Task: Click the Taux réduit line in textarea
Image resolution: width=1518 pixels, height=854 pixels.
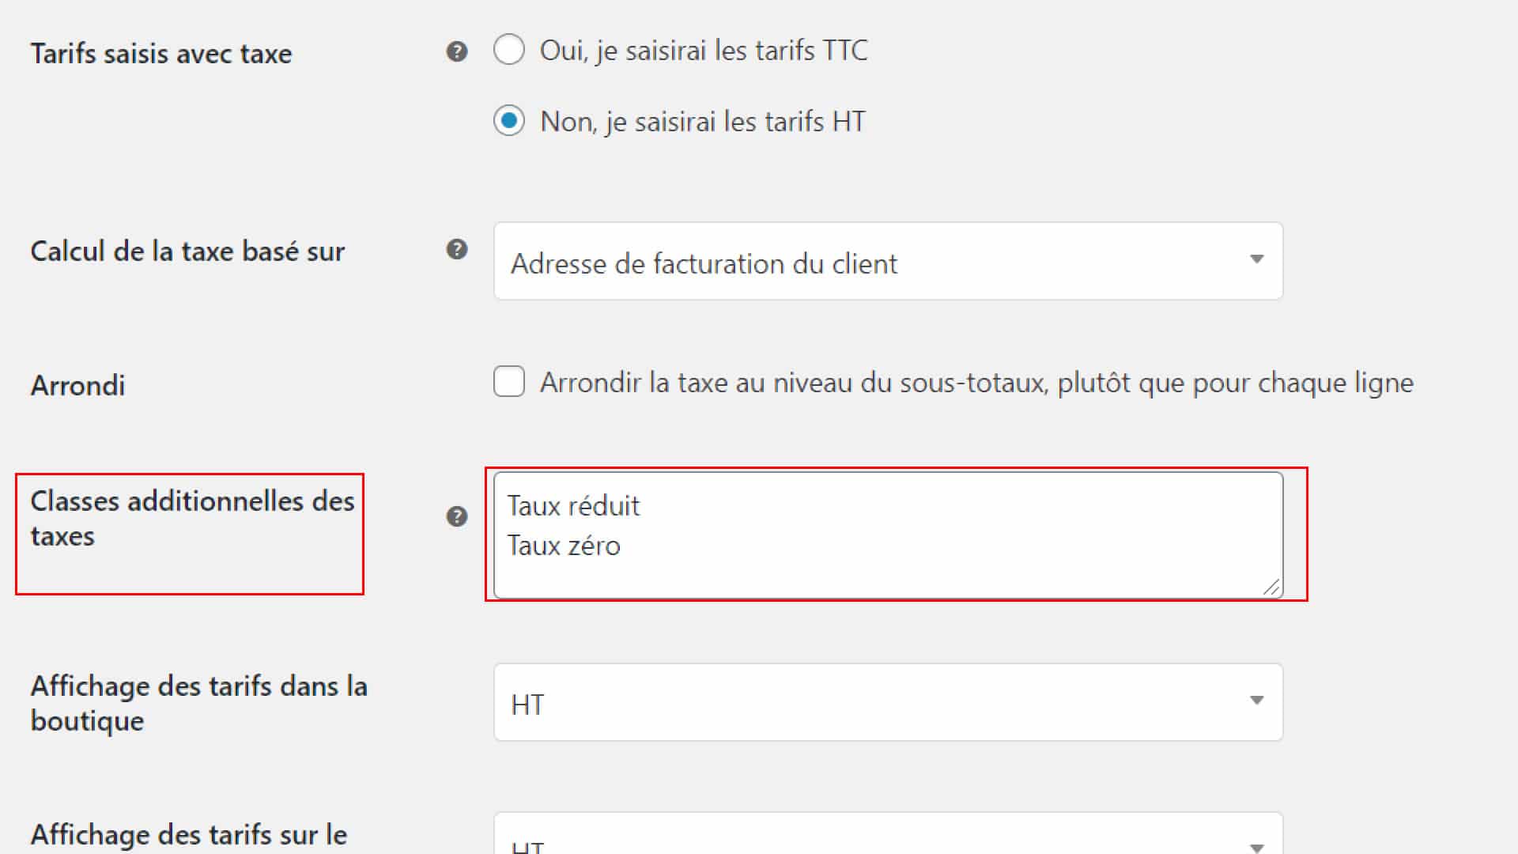Action: (573, 506)
